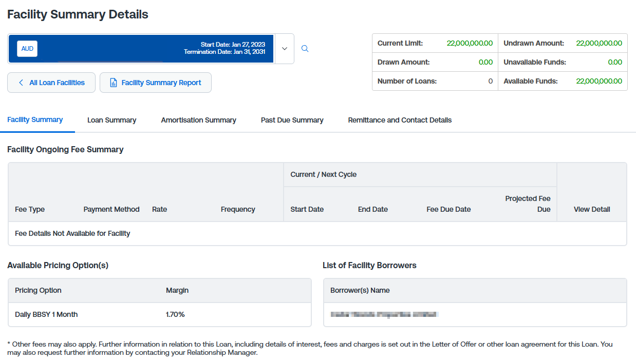
Task: Switch to the Facility Summary tab
Action: [35, 119]
